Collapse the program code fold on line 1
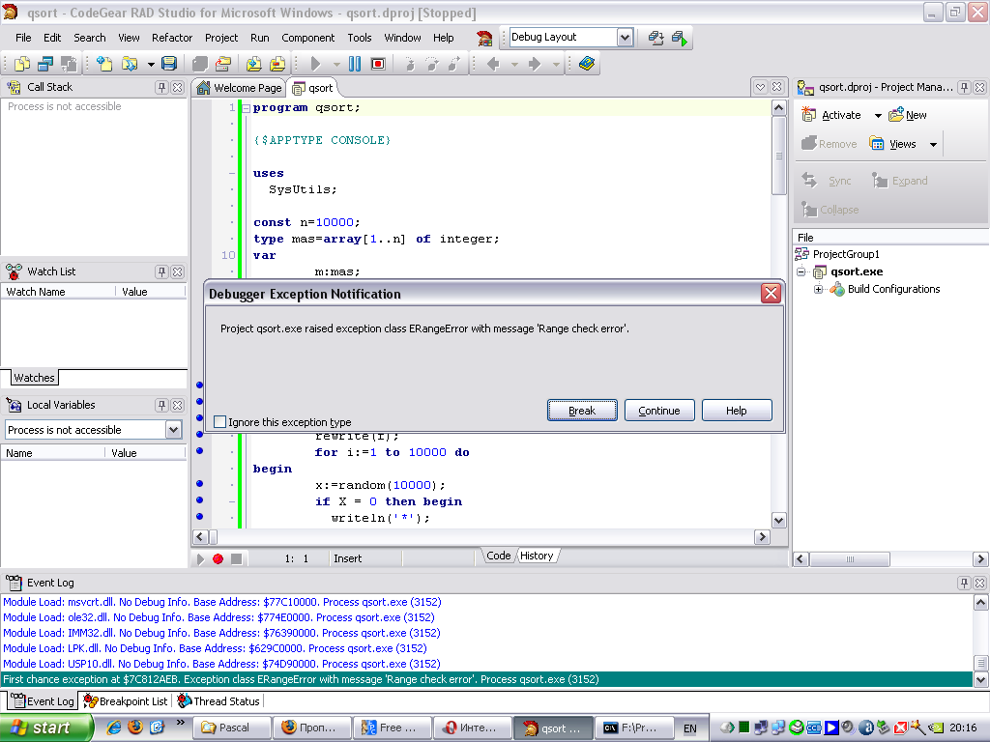The height and width of the screenshot is (742, 990). click(244, 108)
